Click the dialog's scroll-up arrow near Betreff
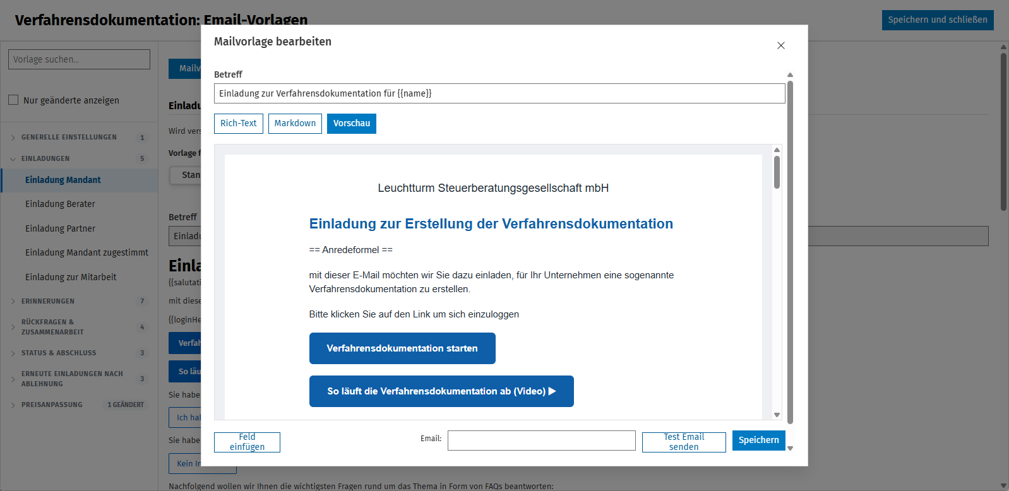 click(x=790, y=74)
